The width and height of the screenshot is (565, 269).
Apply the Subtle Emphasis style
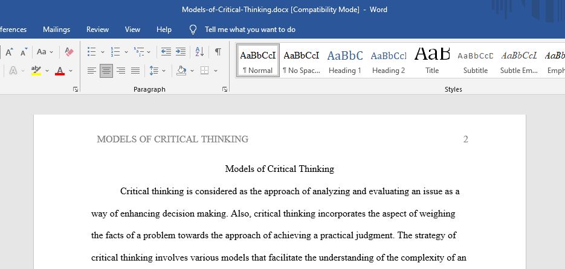(x=519, y=60)
